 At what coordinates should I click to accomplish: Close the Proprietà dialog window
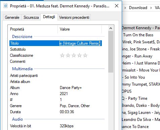117,6
